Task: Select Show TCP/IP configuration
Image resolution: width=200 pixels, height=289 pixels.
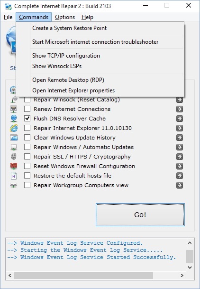Action: 107,56
